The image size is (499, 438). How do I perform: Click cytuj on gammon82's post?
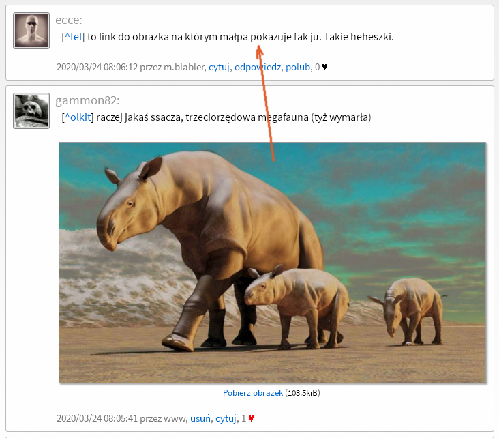(226, 418)
